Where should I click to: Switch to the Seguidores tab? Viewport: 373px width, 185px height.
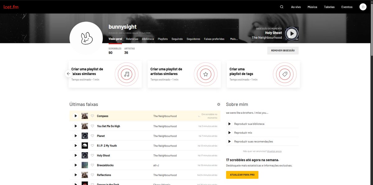pyautogui.click(x=193, y=39)
